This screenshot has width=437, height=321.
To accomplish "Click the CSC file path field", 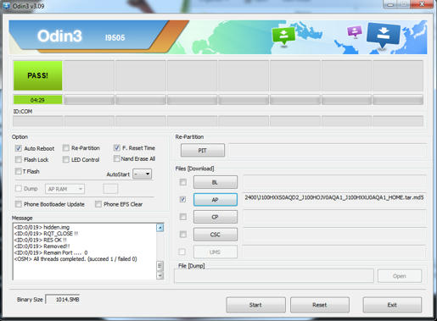I will [334, 235].
